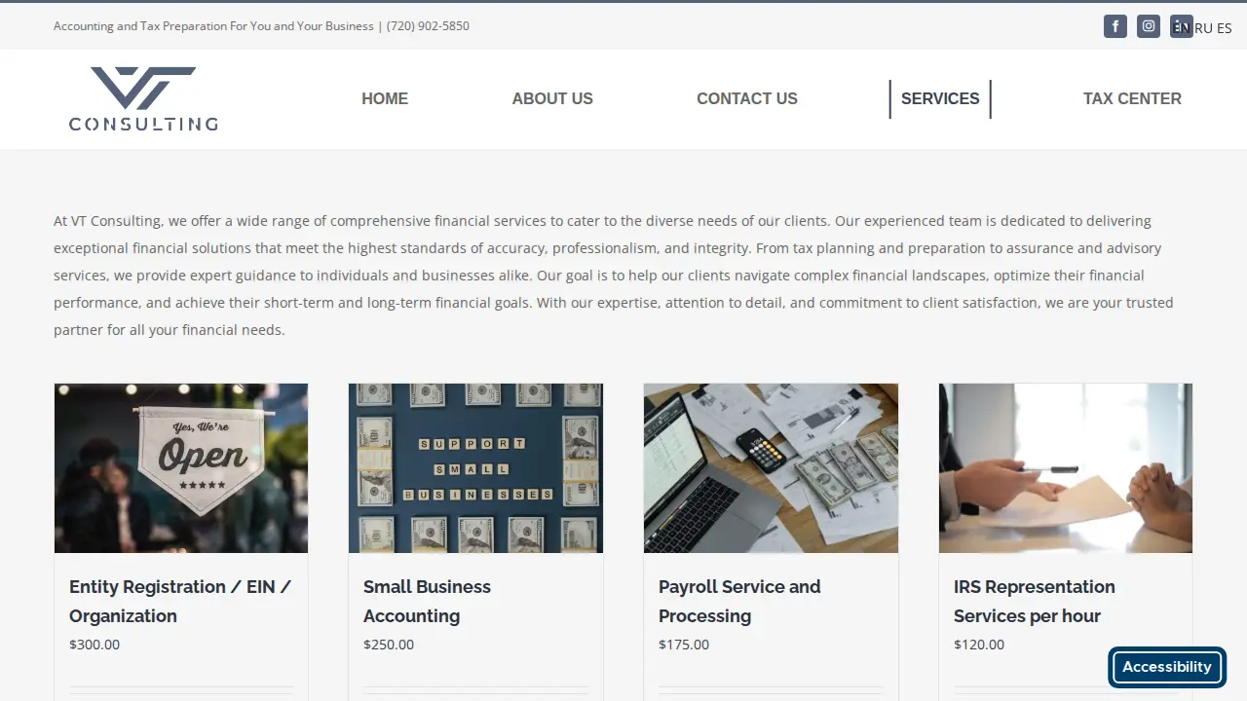Open the TAX CENTER menu
Image resolution: width=1247 pixels, height=701 pixels.
coord(1132,98)
